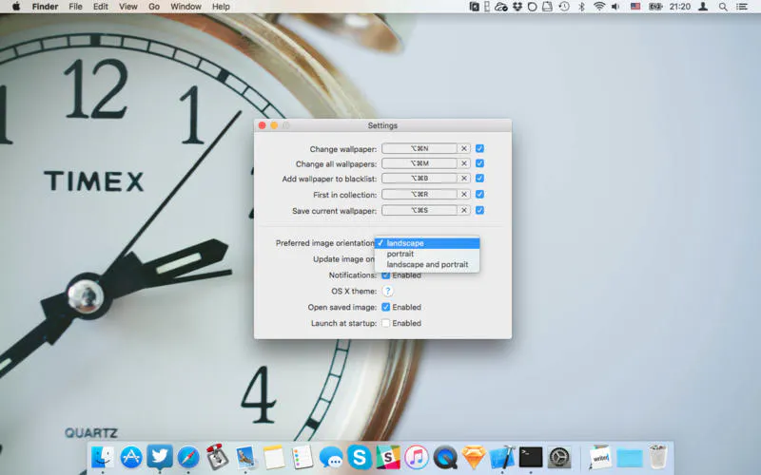Open iTunes in the Dock
The height and width of the screenshot is (475, 761).
pyautogui.click(x=417, y=457)
